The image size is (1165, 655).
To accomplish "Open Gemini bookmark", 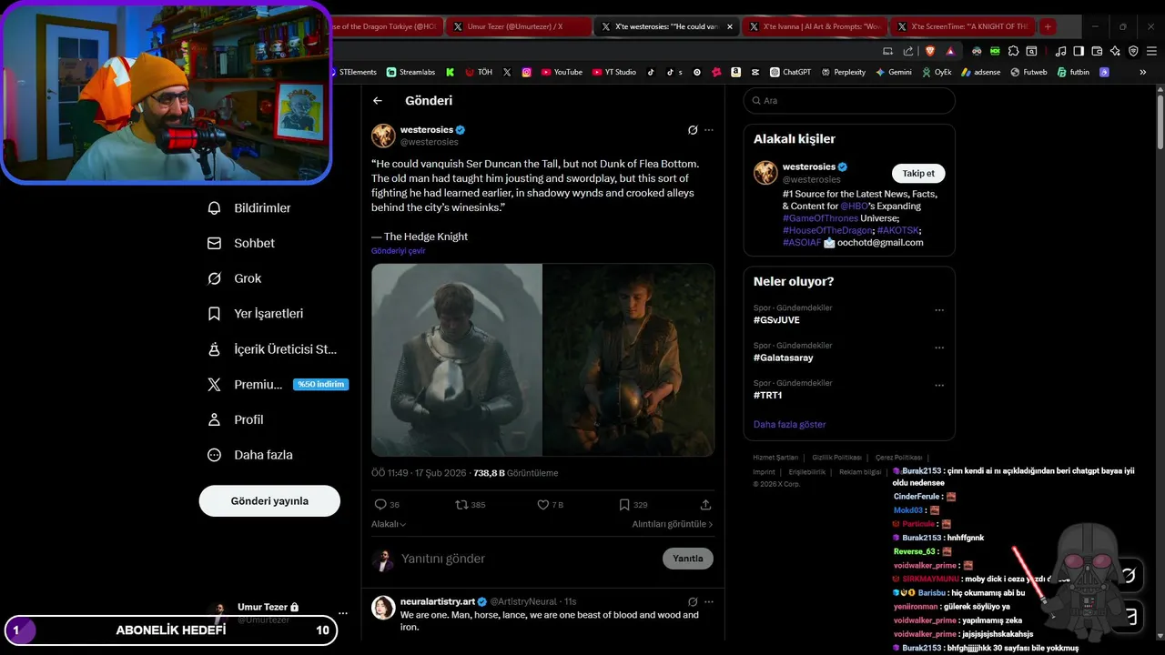I will (x=893, y=72).
